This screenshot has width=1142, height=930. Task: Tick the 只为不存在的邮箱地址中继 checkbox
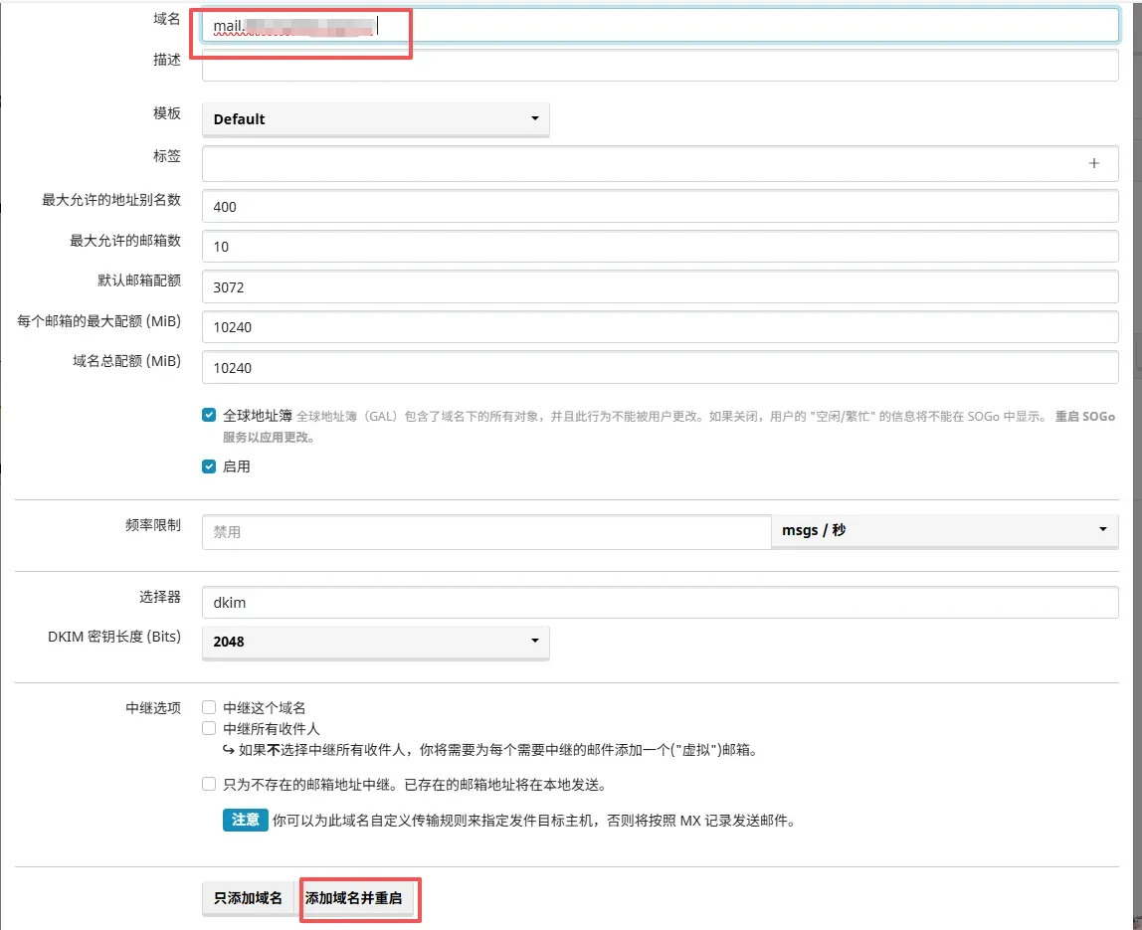(x=209, y=784)
